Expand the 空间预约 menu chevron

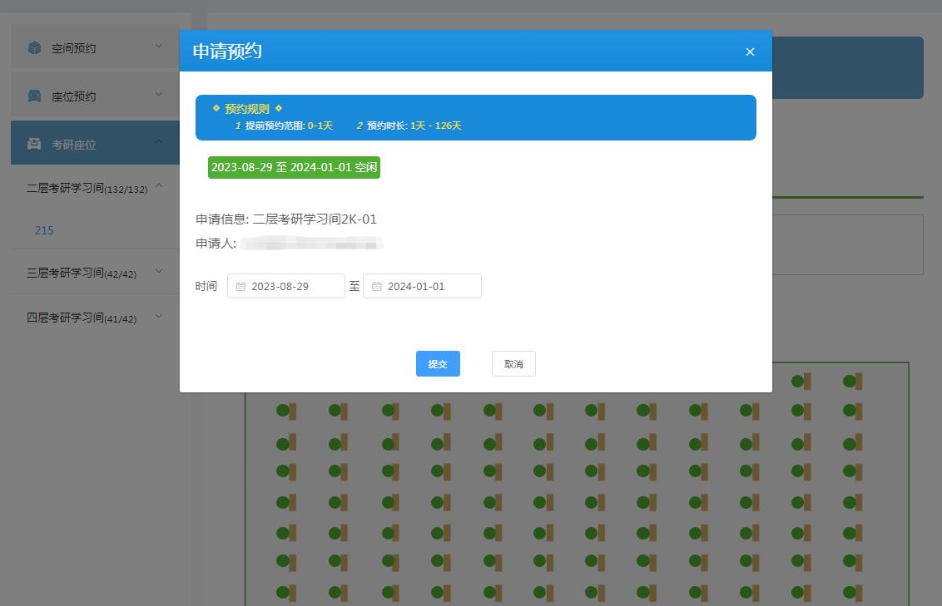pyautogui.click(x=159, y=47)
